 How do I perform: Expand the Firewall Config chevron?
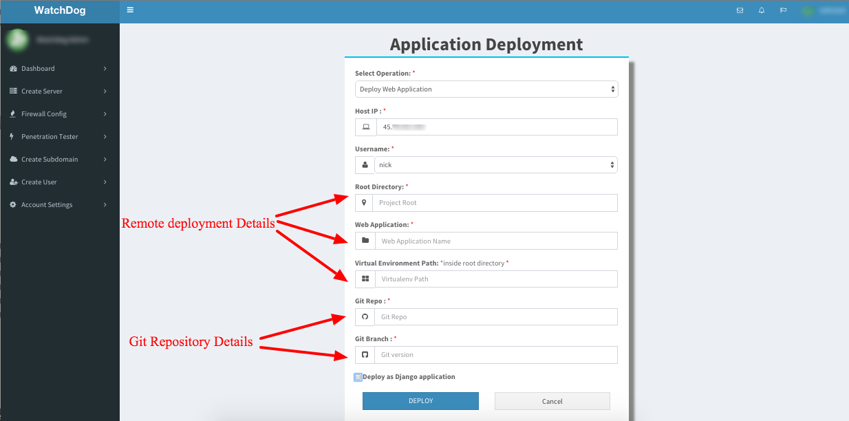coord(105,114)
